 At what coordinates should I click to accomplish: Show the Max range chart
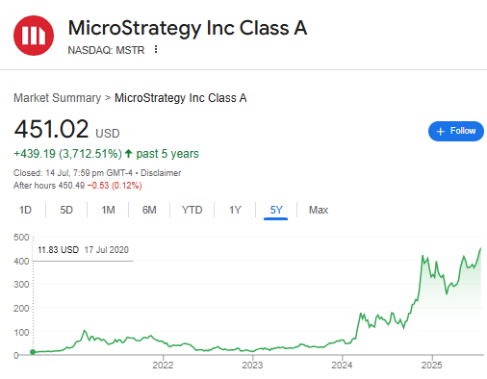pos(319,210)
